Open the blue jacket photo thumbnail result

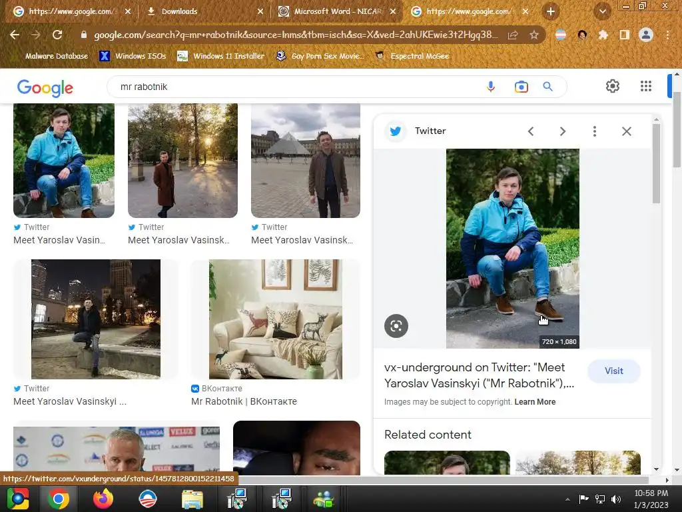pos(64,160)
